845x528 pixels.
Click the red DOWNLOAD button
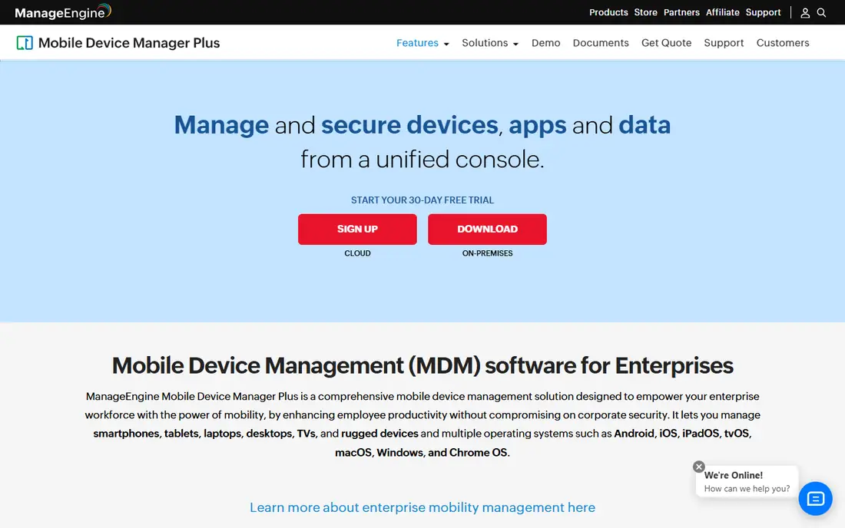(x=487, y=229)
